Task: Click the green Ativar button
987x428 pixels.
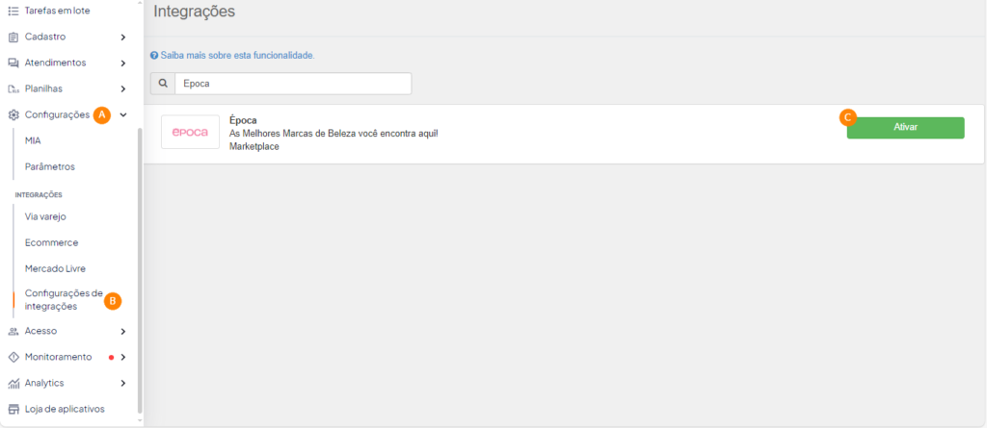Action: (x=905, y=128)
